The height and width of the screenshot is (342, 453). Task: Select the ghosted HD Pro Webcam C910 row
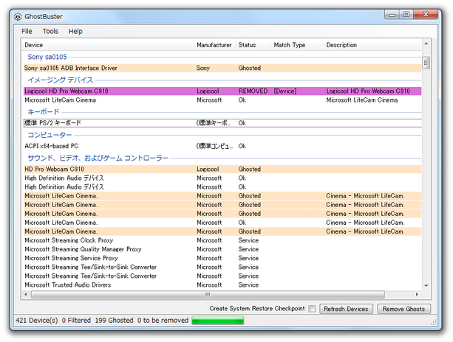[x=222, y=169]
